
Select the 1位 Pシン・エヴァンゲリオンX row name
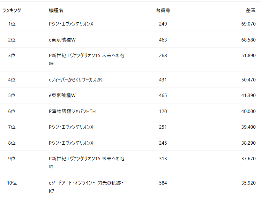click(71, 24)
